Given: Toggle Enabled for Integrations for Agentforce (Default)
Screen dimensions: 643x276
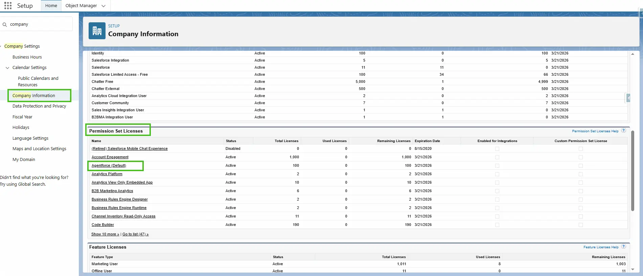Looking at the screenshot, I should point(497,166).
